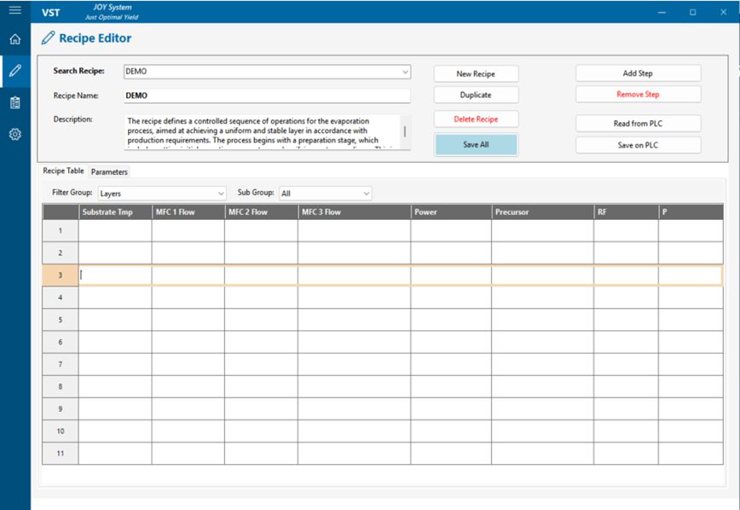Click Save on PLC button
The image size is (740, 510).
point(638,145)
